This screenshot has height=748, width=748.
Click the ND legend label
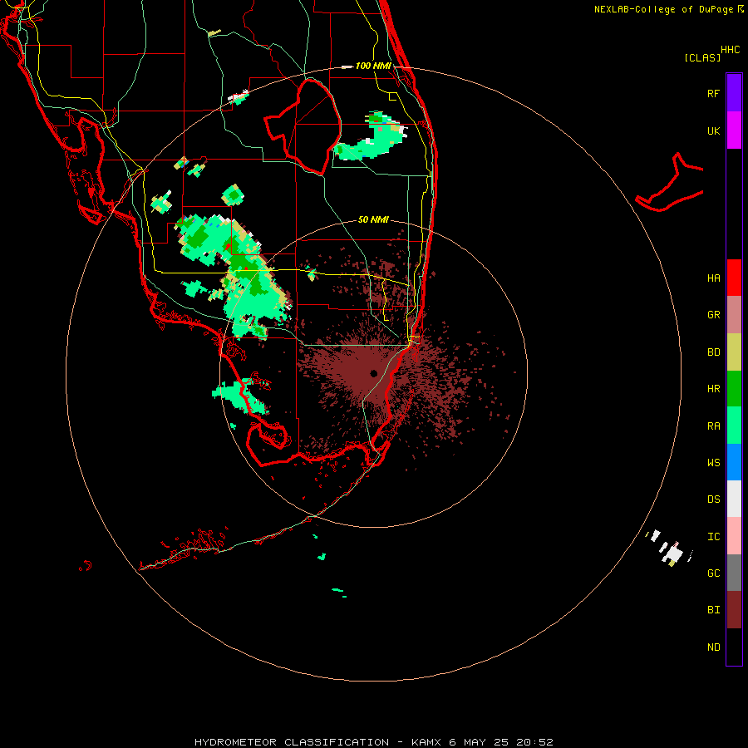[713, 647]
